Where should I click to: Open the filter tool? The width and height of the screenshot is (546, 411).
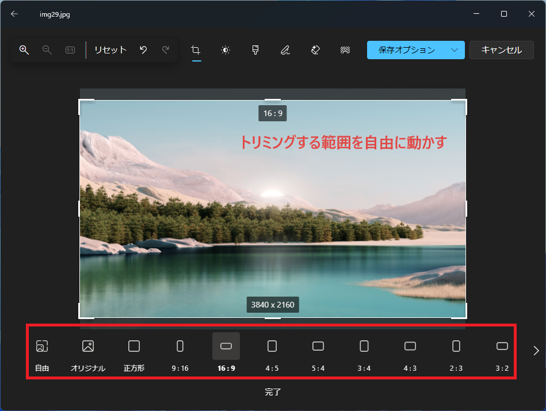255,50
